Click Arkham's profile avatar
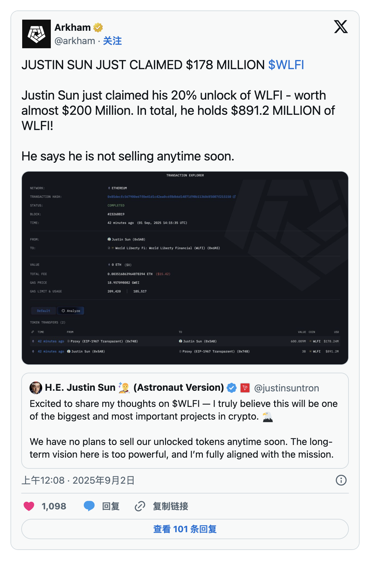The image size is (365, 562). point(36,34)
